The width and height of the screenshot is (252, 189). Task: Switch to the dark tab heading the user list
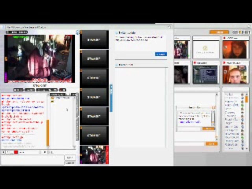point(57,94)
